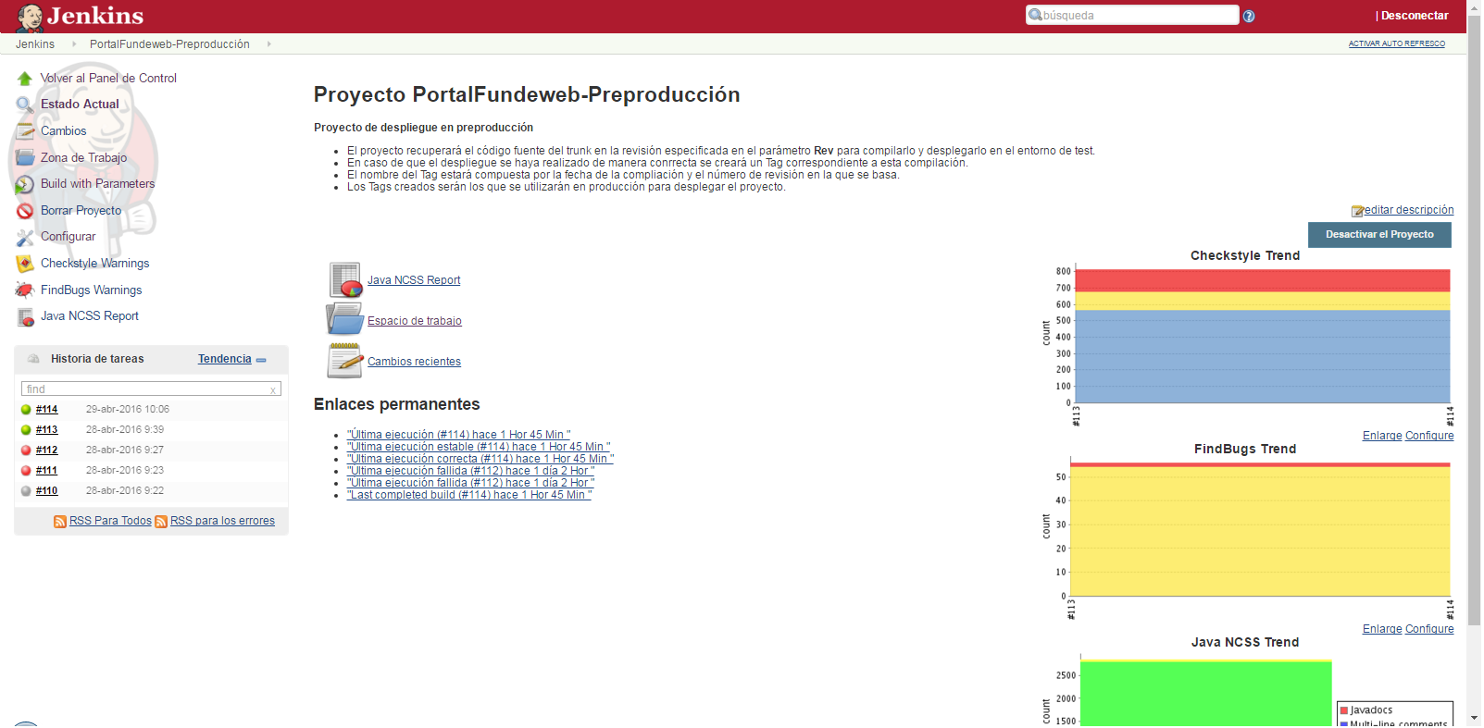Click the RSS icon for RSS Para Todos
The height and width of the screenshot is (728, 1484).
60,522
